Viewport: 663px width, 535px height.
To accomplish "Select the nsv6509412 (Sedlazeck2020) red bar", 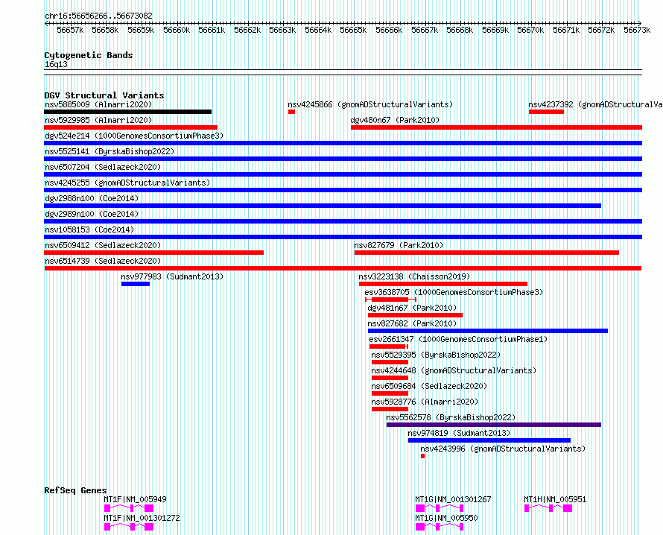I will point(154,253).
